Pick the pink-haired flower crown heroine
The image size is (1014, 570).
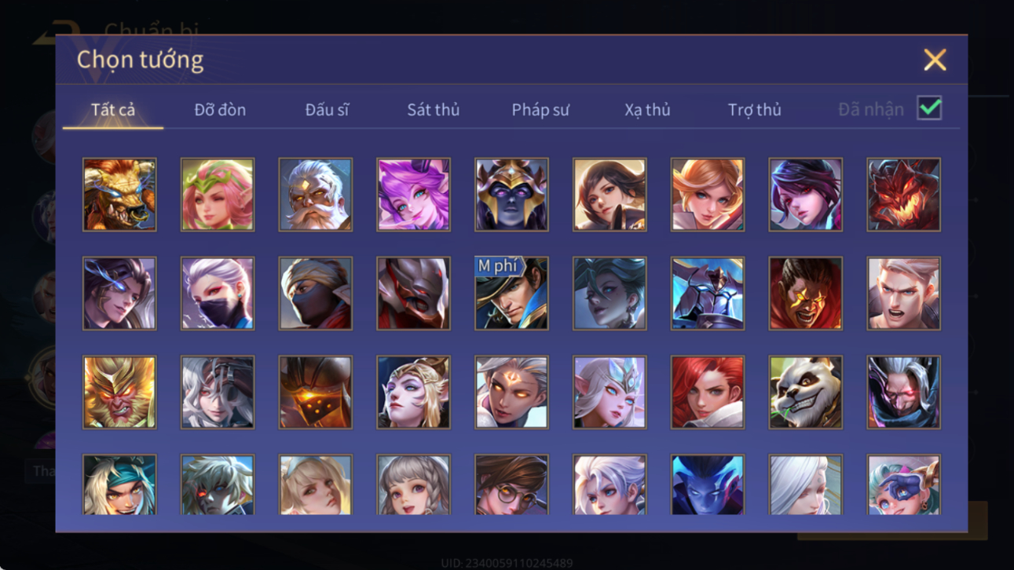click(218, 195)
